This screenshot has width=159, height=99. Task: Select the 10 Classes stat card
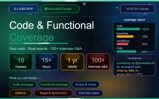point(21,62)
